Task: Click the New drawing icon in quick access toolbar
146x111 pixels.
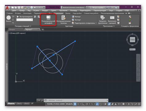Action: pyautogui.click(x=13, y=8)
